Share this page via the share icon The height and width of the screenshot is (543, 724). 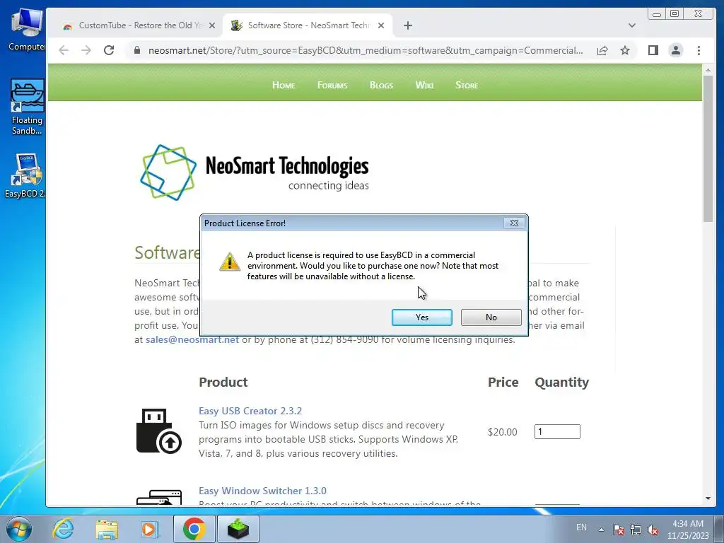602,50
